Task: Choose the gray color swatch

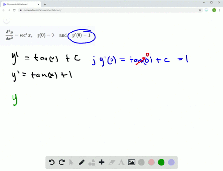Action: 141,163
